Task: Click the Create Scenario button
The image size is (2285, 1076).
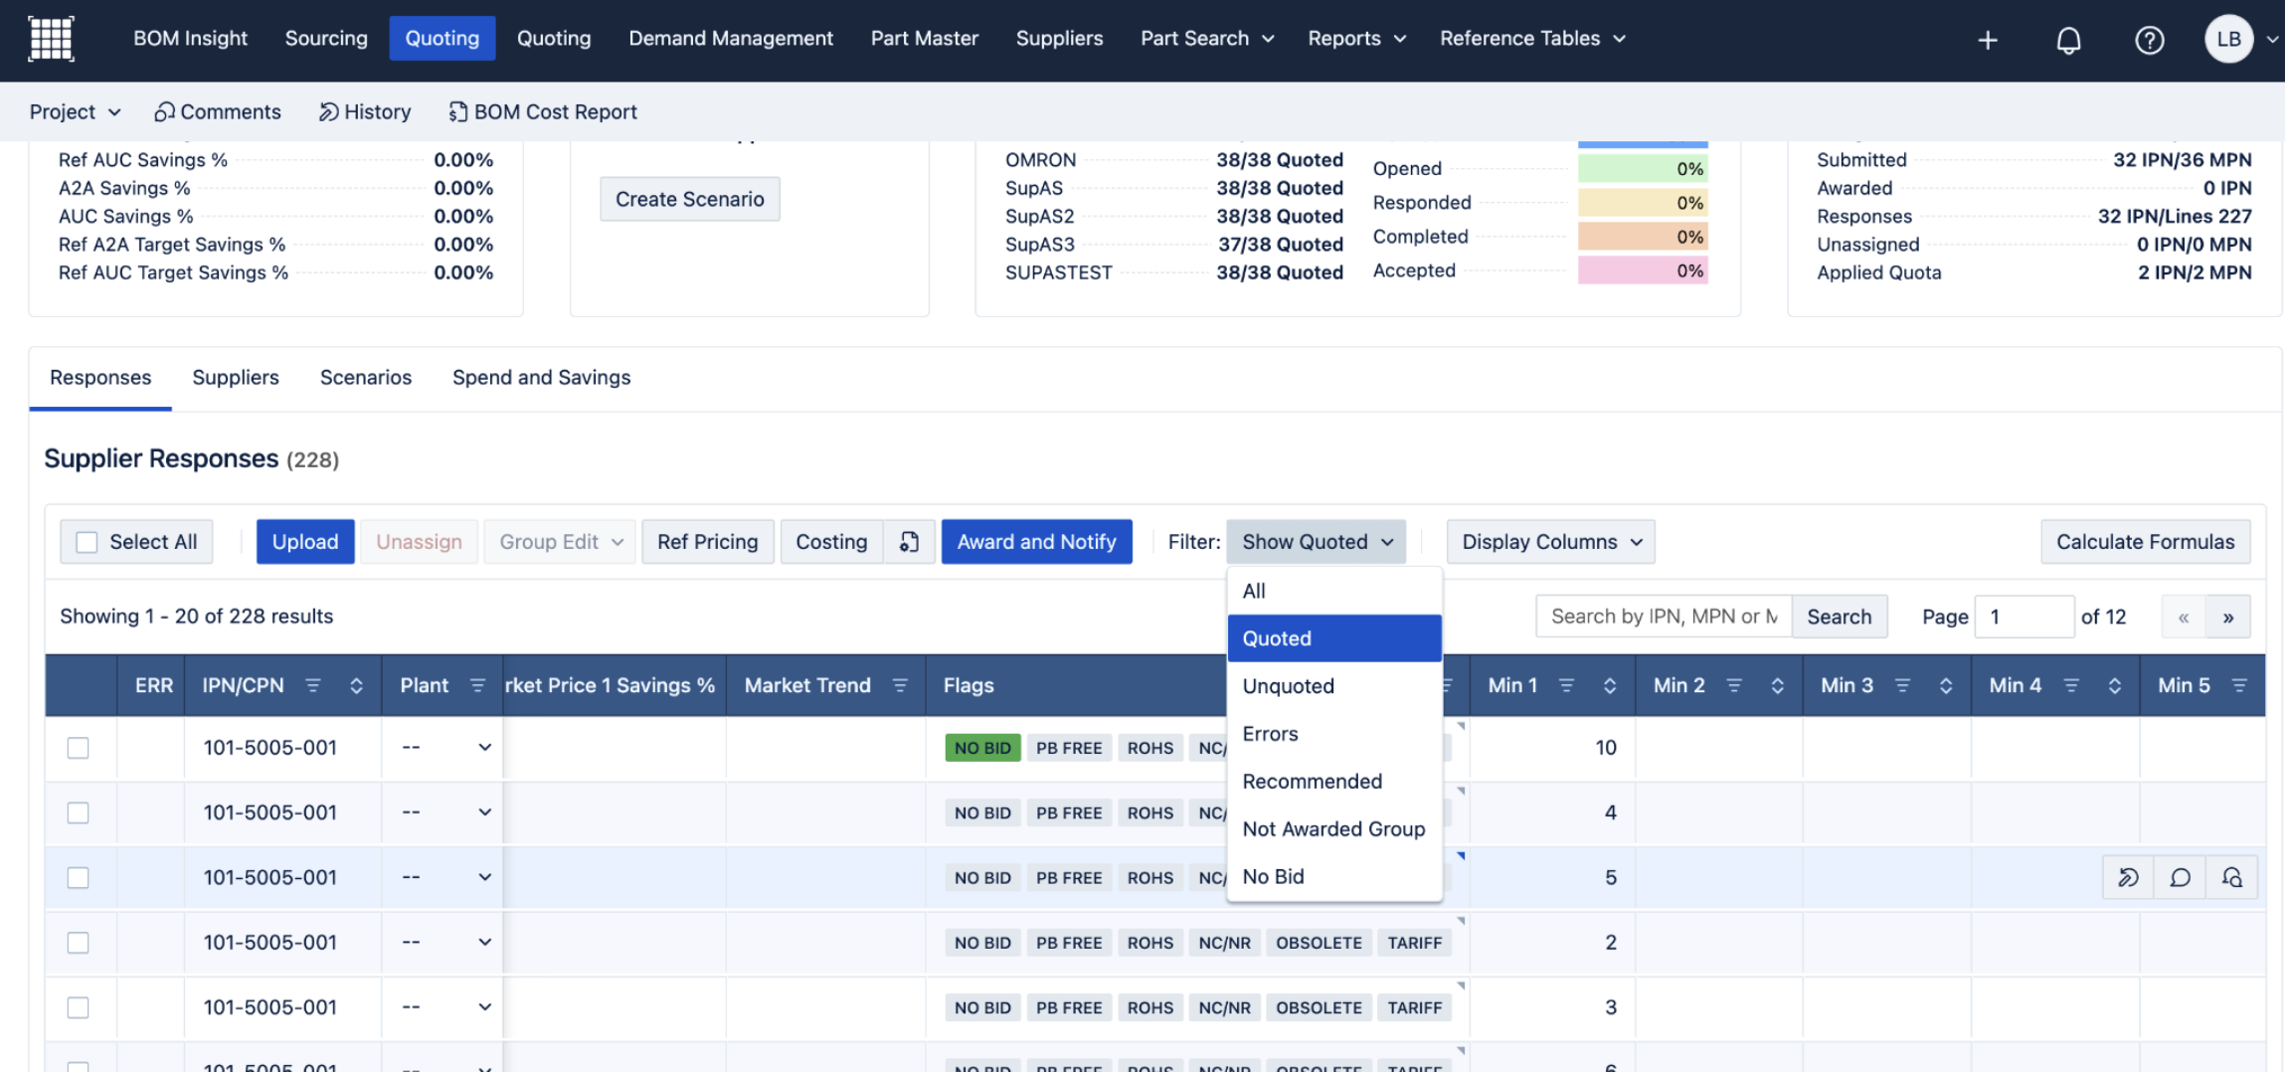Action: (x=689, y=199)
